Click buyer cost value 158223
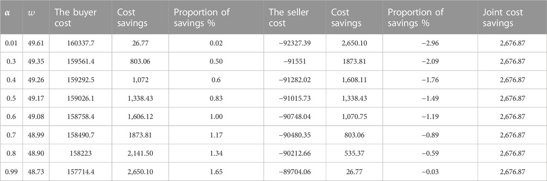Viewport: 547px width, 181px height. coord(81,153)
